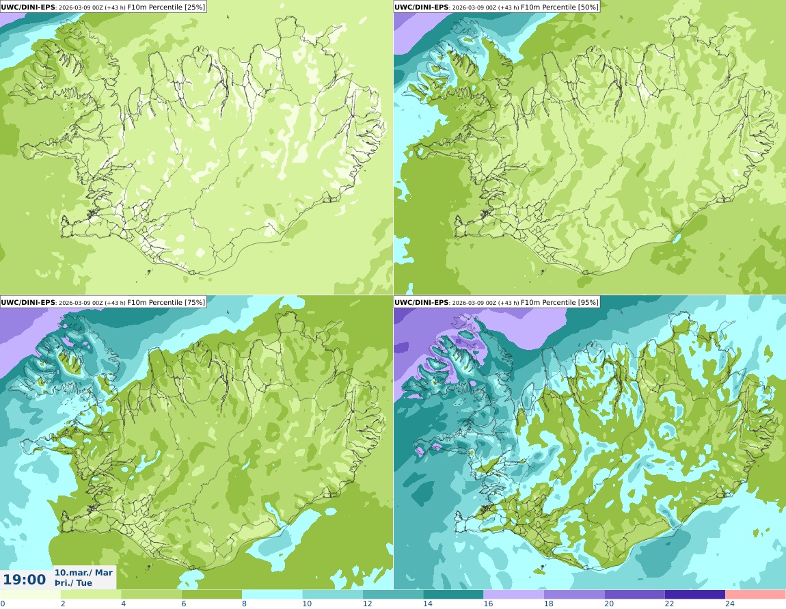Click the legend value 14

[428, 604]
